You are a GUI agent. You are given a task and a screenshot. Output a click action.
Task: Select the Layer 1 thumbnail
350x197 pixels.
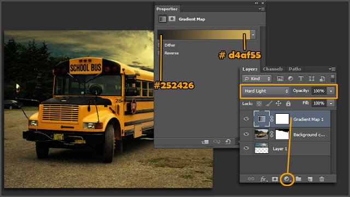[261, 148]
